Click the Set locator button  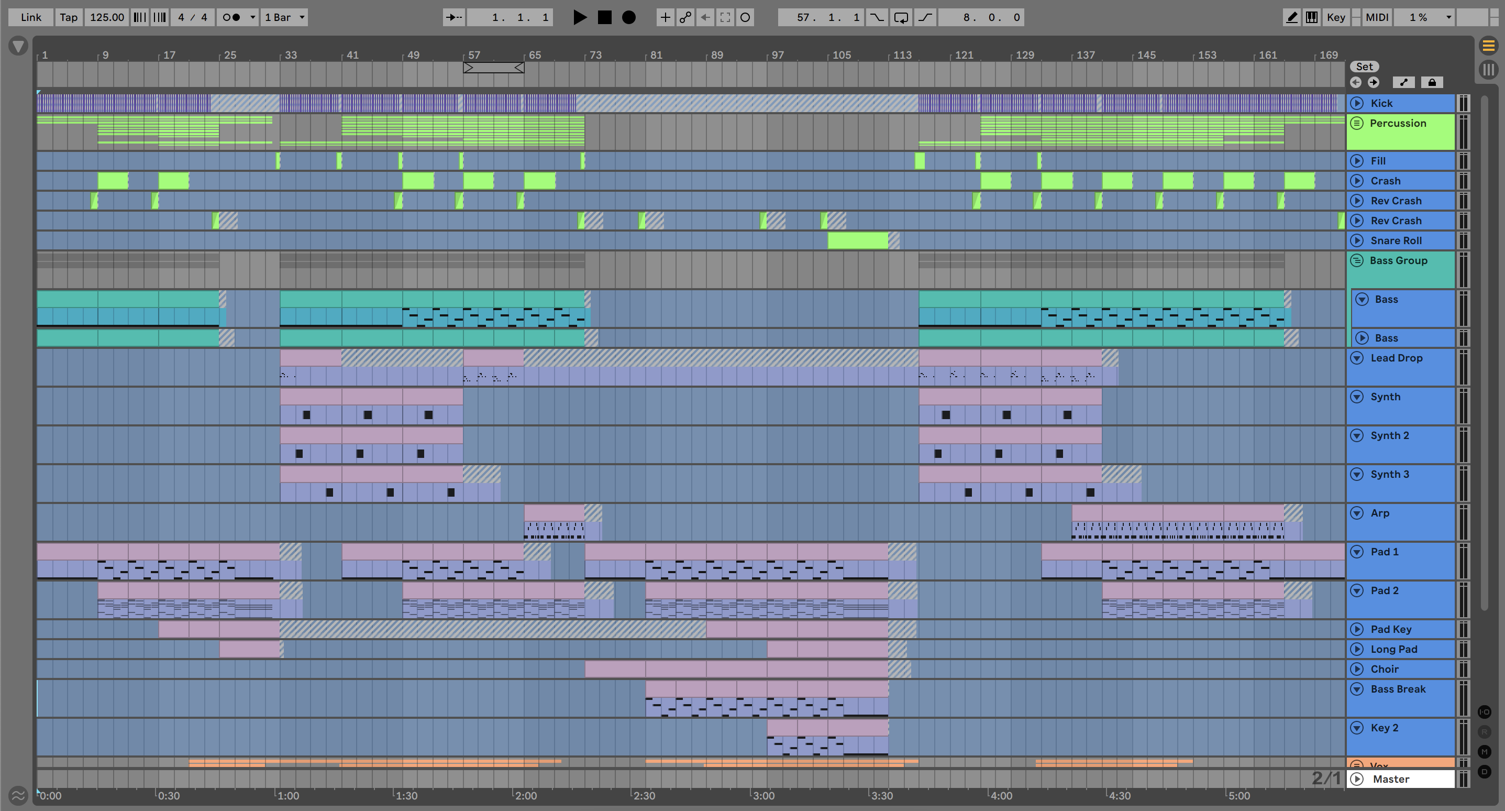click(x=1364, y=67)
